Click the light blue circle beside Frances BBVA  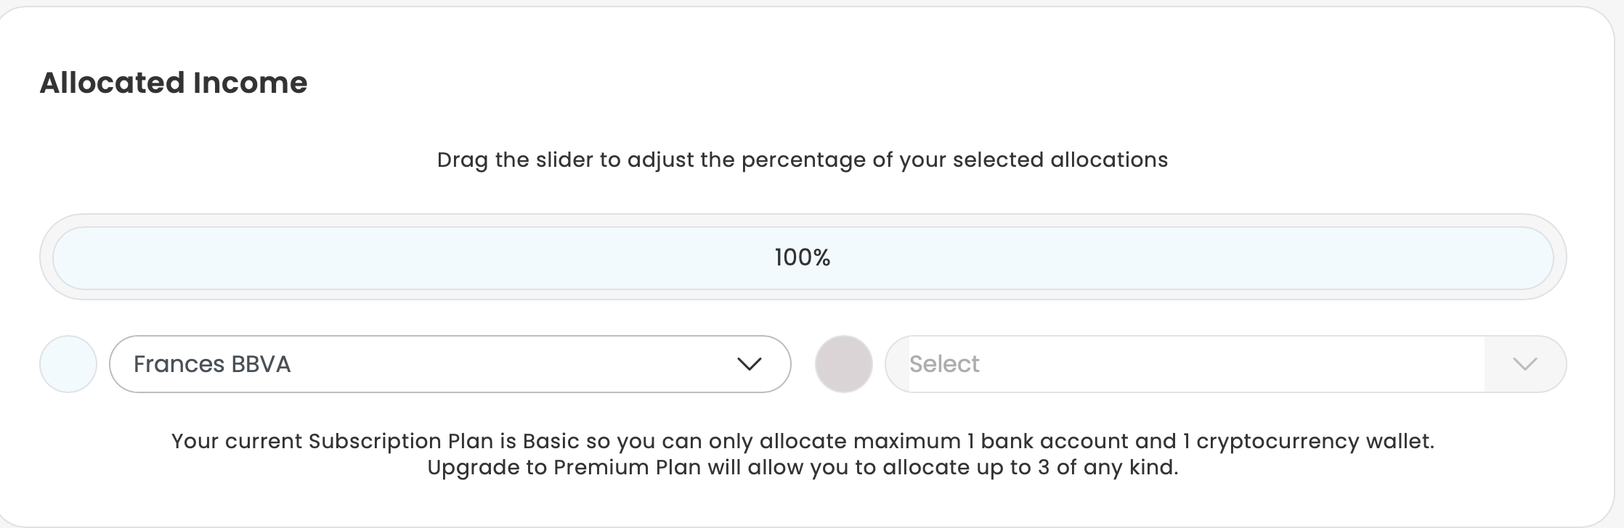[68, 364]
